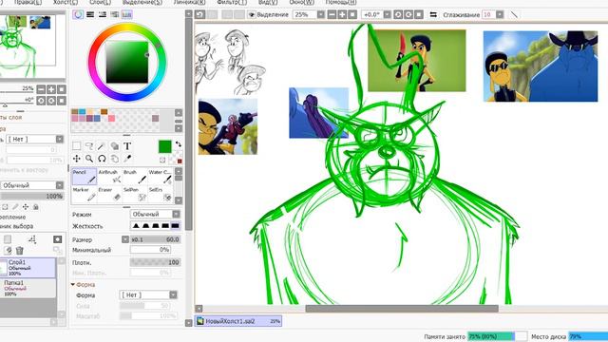Toggle the lock-all padlock for layer
This screenshot has height=342, width=608.
pos(36,207)
